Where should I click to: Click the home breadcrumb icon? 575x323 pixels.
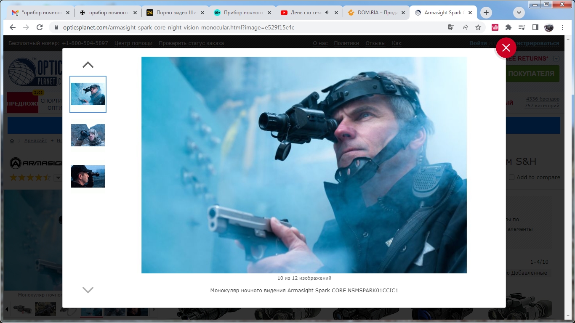coord(12,141)
